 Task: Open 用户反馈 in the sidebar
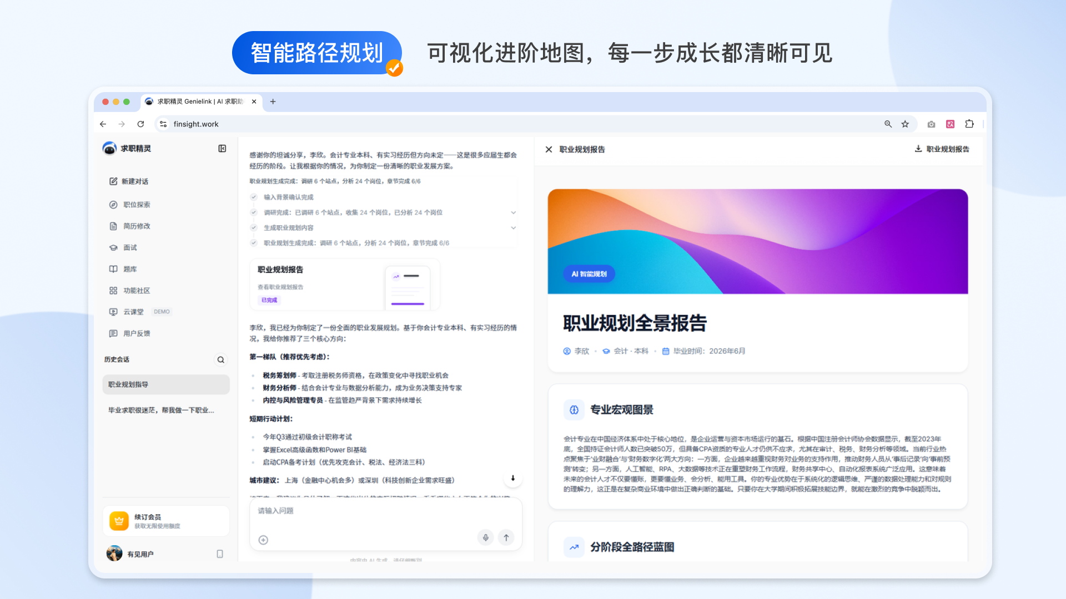pyautogui.click(x=130, y=333)
